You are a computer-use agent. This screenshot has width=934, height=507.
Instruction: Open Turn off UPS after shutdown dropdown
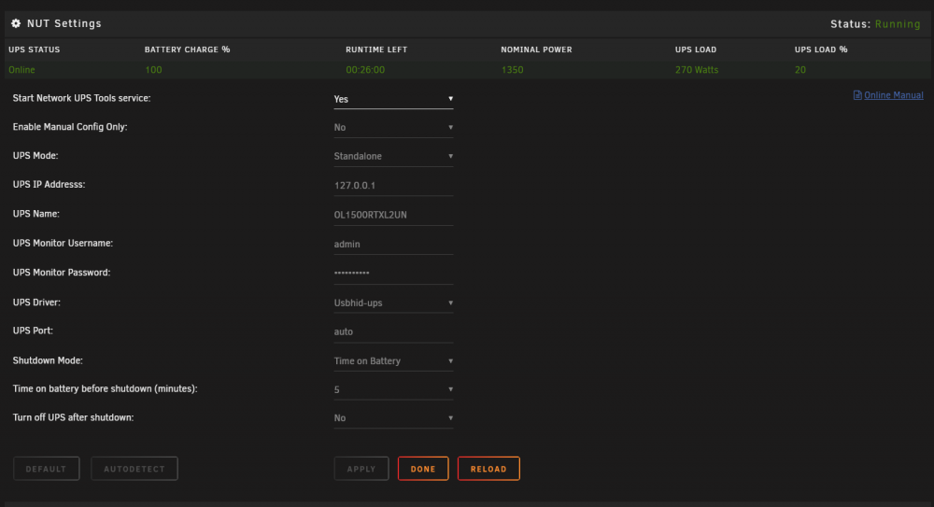tap(393, 418)
